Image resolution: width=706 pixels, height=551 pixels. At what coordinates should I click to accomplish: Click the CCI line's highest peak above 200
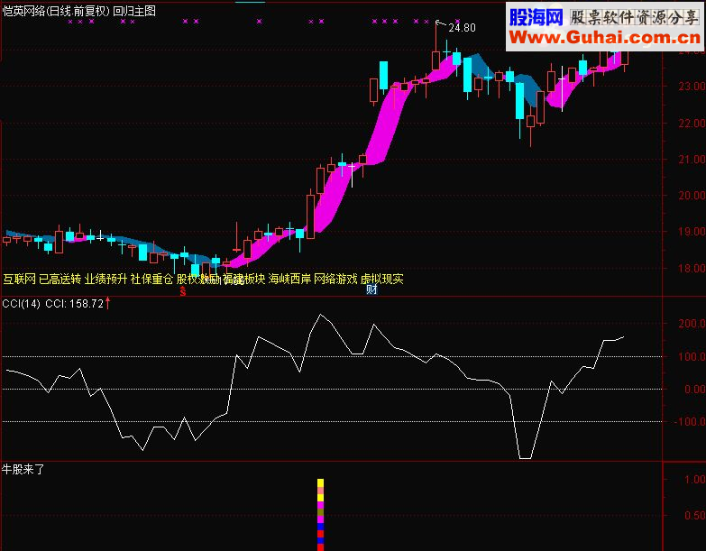point(320,315)
